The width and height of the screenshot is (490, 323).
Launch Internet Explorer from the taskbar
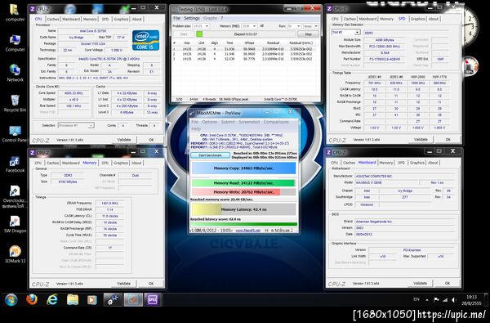point(52,300)
